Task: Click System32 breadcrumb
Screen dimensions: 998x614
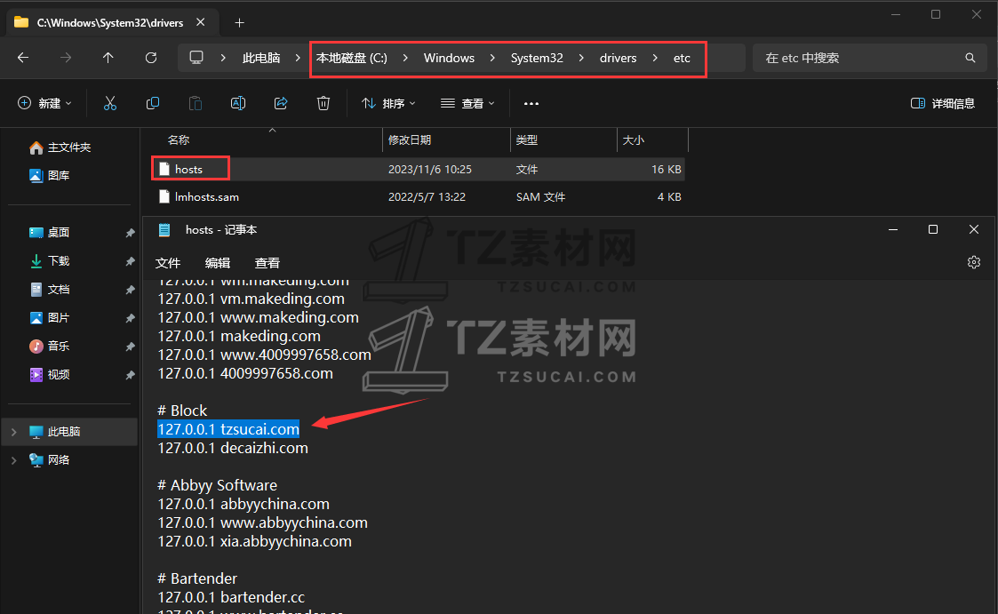Action: pyautogui.click(x=537, y=58)
